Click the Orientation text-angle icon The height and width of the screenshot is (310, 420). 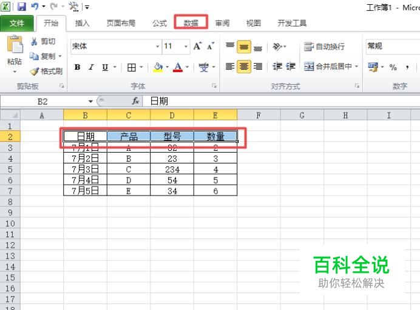tap(278, 47)
